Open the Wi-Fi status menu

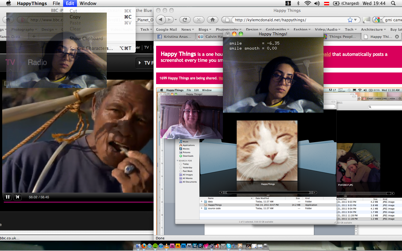pos(307,3)
